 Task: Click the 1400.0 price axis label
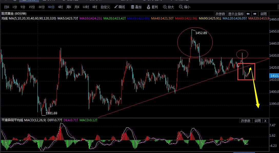[x=274, y=92]
